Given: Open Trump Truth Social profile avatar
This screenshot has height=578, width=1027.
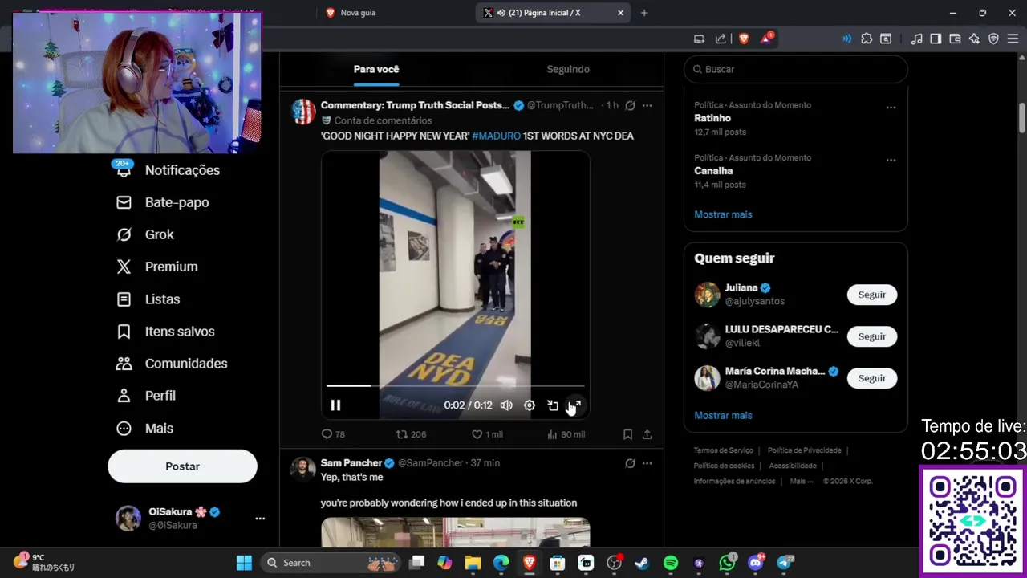Looking at the screenshot, I should tap(303, 112).
